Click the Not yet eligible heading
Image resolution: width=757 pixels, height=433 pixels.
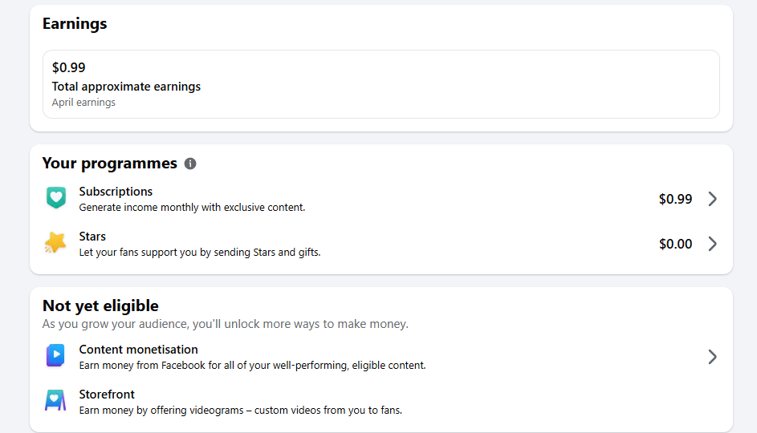coord(100,306)
